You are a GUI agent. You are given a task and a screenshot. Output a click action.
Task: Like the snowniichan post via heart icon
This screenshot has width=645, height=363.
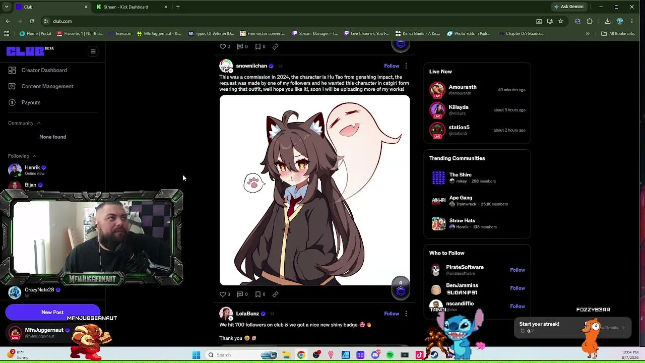tap(223, 294)
